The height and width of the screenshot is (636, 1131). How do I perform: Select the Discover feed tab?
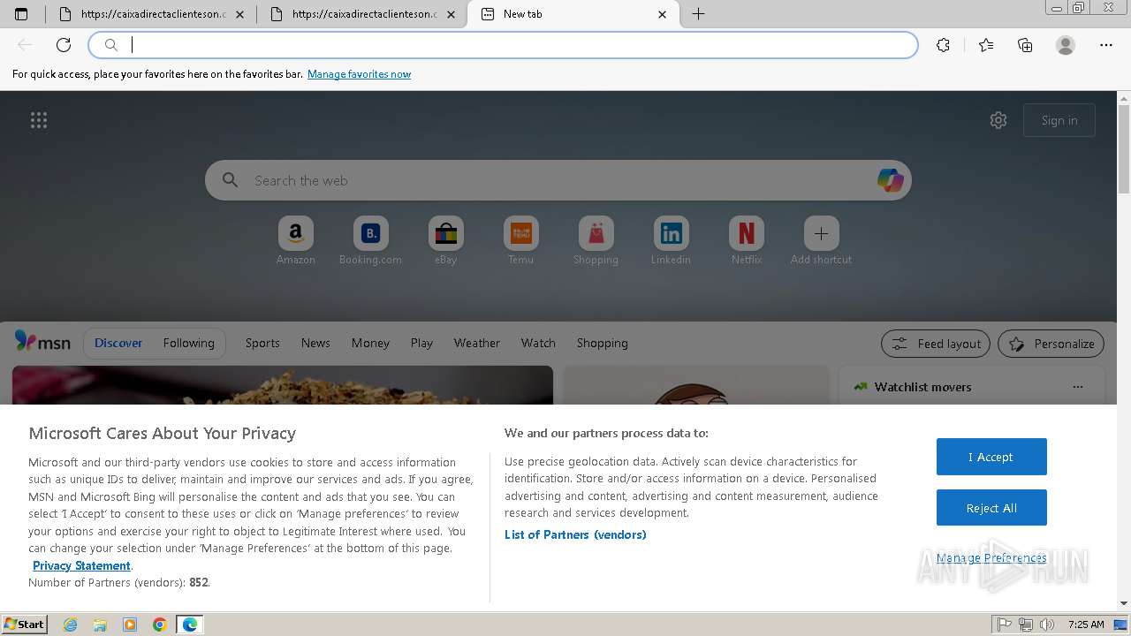(118, 343)
